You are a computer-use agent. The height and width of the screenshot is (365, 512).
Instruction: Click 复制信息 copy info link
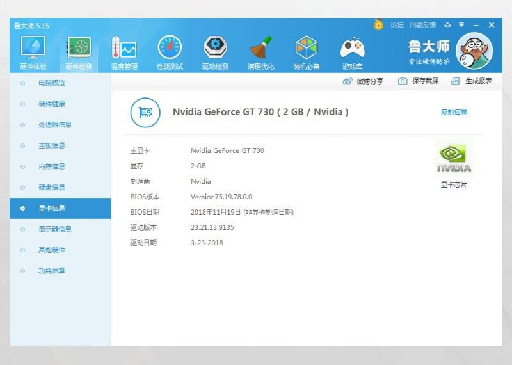point(454,112)
